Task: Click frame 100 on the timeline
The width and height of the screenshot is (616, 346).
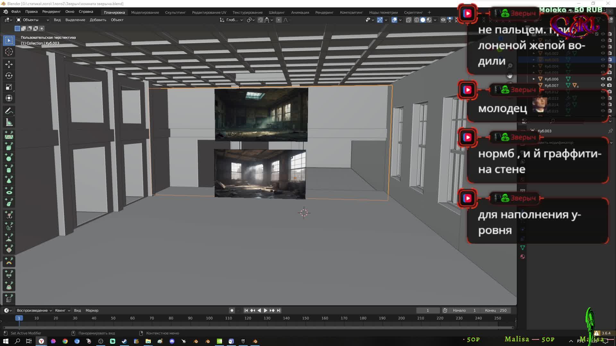Action: tap(209, 318)
